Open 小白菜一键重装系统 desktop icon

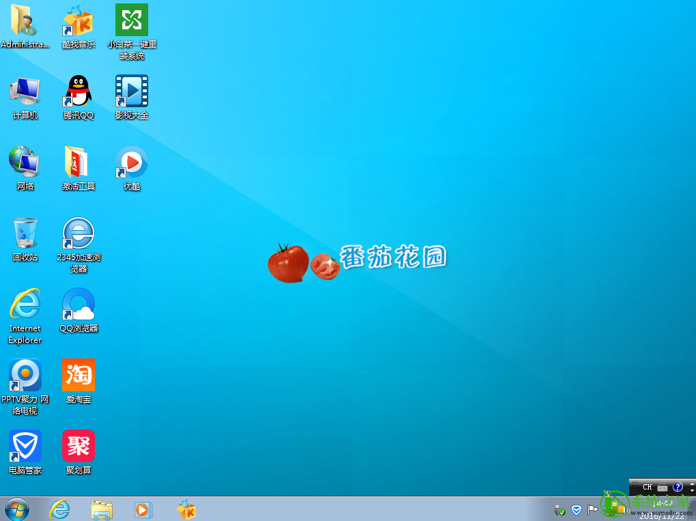click(x=132, y=32)
